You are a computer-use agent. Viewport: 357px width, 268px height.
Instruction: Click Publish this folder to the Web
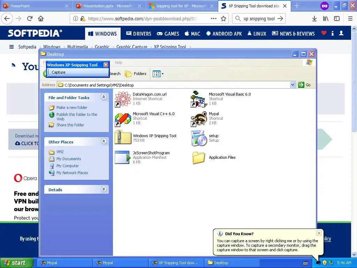[x=77, y=117]
